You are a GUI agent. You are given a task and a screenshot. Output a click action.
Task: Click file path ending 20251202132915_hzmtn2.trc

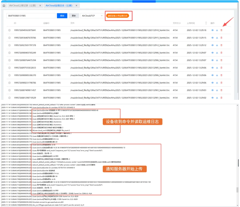pos(120,38)
